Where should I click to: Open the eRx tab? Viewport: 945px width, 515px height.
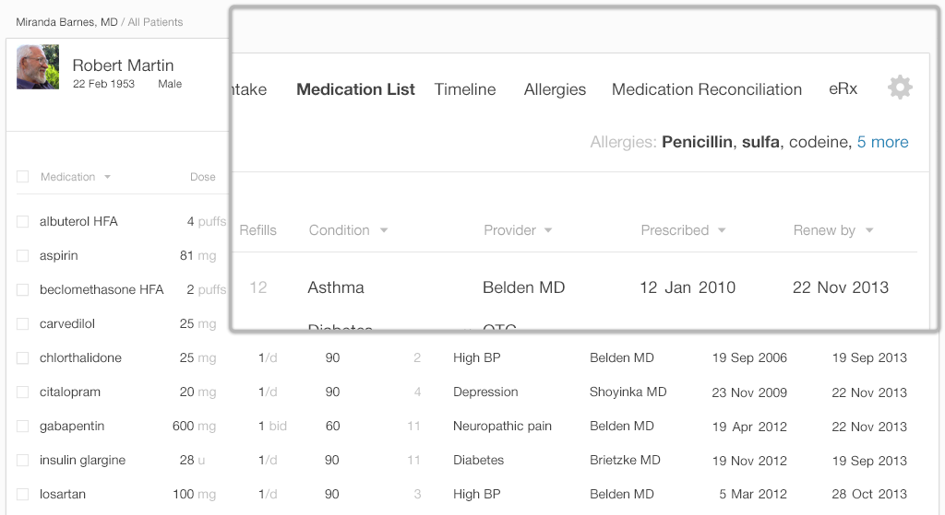pyautogui.click(x=843, y=88)
